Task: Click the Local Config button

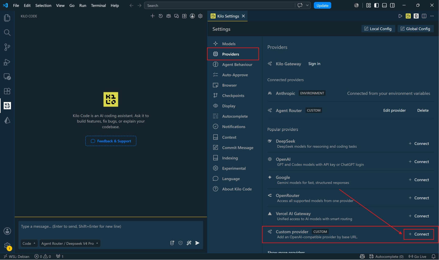Action: 378,29
